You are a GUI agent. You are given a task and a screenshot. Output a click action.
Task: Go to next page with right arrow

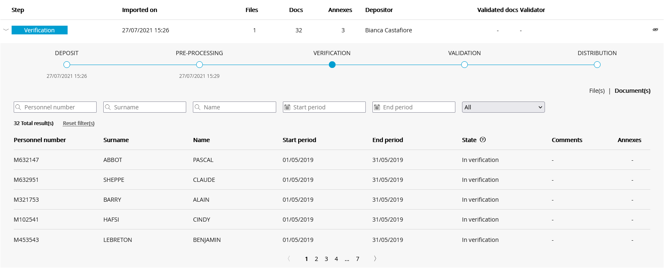[x=375, y=258]
